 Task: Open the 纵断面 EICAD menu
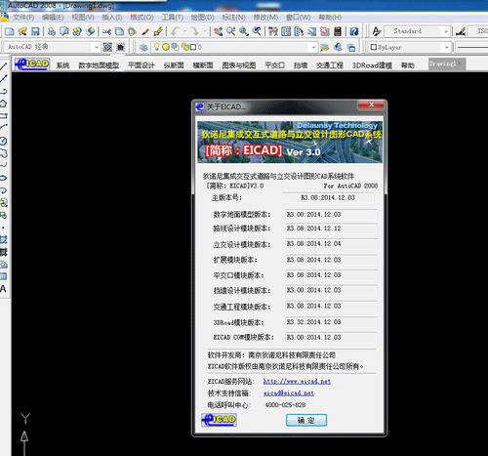click(x=174, y=65)
